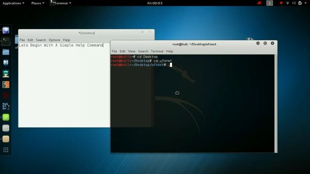Open File menu in the Untitled editor
The height and width of the screenshot is (174, 310).
pos(22,40)
